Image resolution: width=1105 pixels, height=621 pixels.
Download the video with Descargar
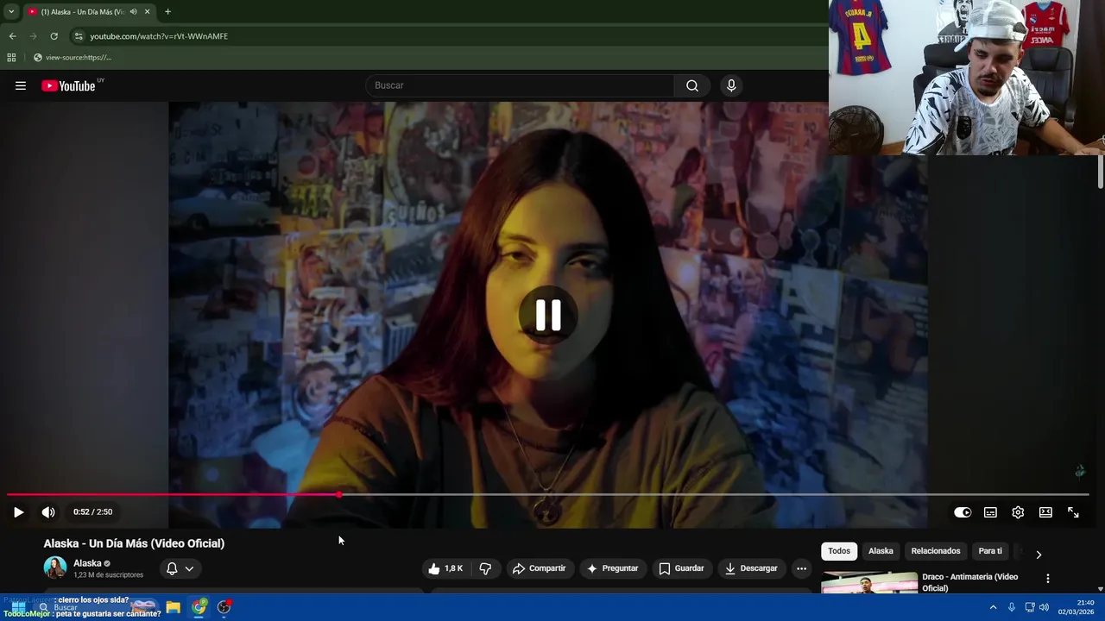point(751,568)
